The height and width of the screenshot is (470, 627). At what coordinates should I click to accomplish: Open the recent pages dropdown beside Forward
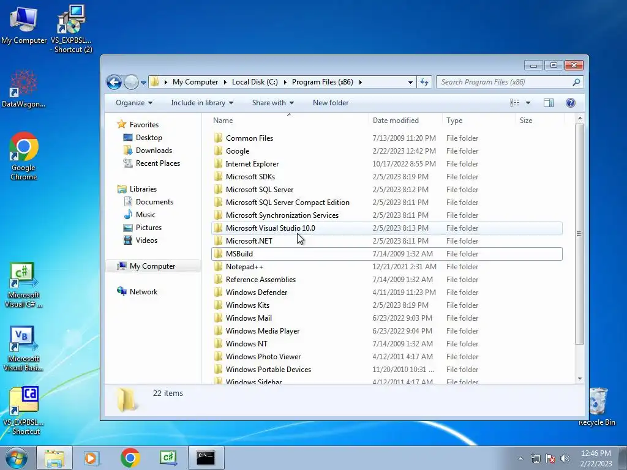click(143, 83)
